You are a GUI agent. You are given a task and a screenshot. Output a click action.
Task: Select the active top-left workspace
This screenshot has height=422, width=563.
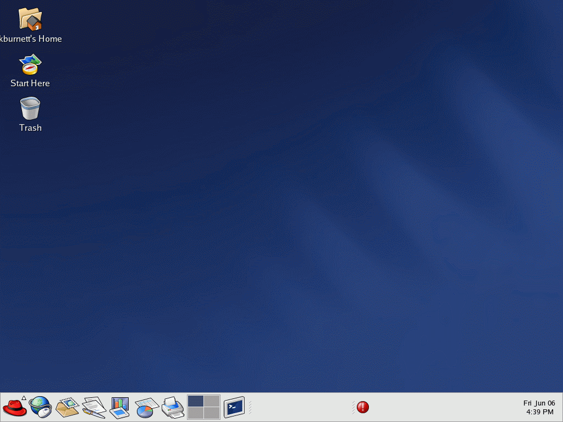click(x=196, y=401)
